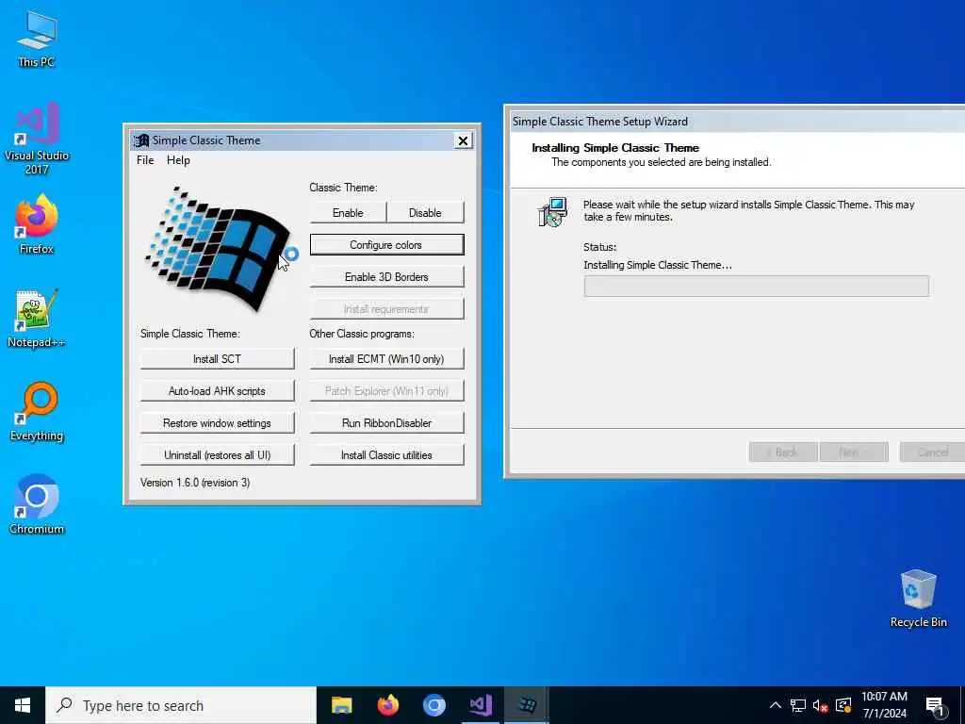
Task: Click Install ECMT (Win10 only)
Action: point(386,359)
